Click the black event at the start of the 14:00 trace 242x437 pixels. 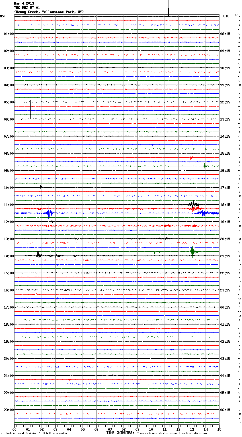pos(38,255)
